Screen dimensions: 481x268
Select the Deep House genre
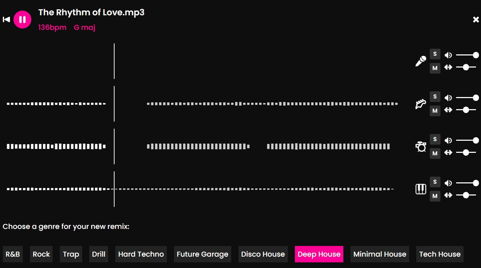tap(319, 254)
